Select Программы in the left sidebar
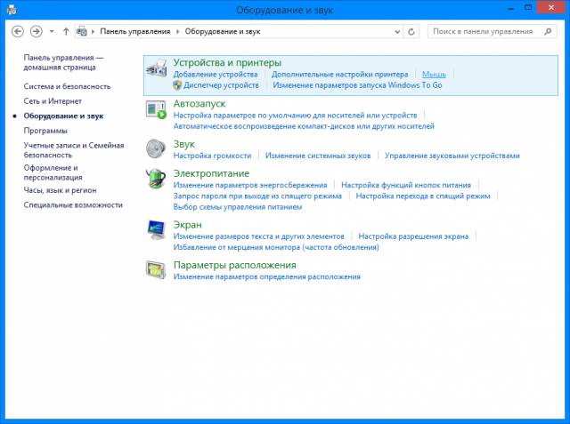 45,131
